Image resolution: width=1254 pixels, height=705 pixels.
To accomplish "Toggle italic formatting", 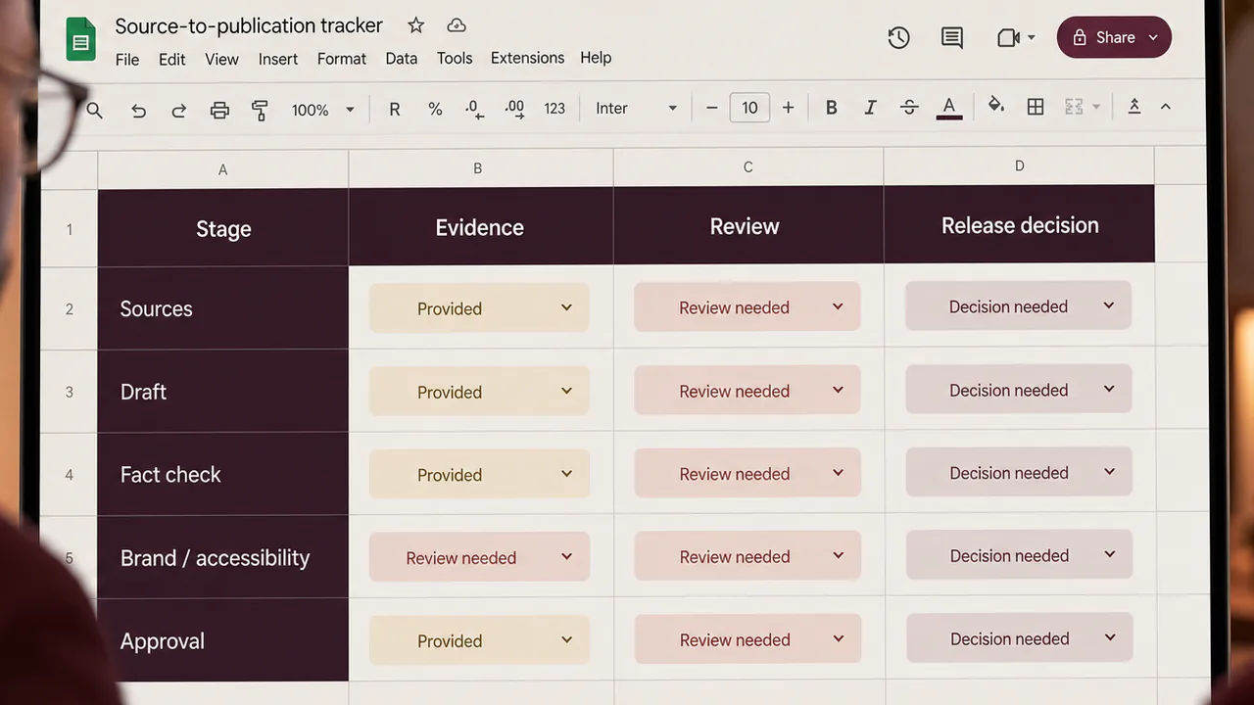I will pyautogui.click(x=870, y=108).
